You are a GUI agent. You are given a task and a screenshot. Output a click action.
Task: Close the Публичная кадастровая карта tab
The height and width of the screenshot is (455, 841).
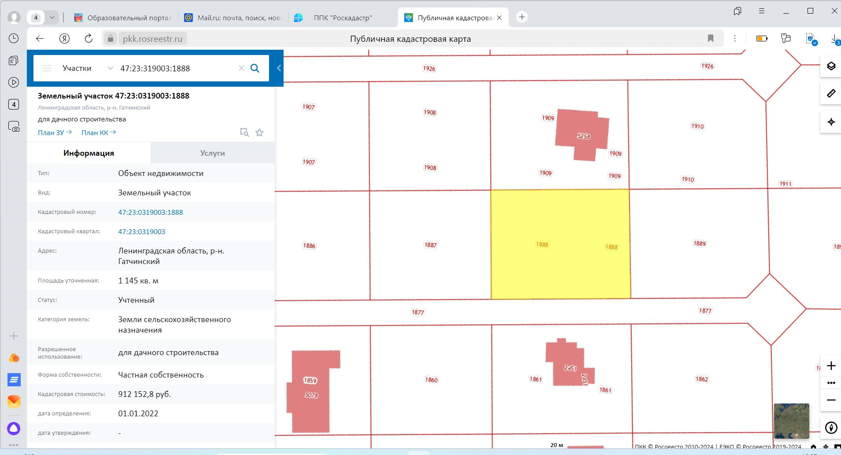tap(499, 18)
